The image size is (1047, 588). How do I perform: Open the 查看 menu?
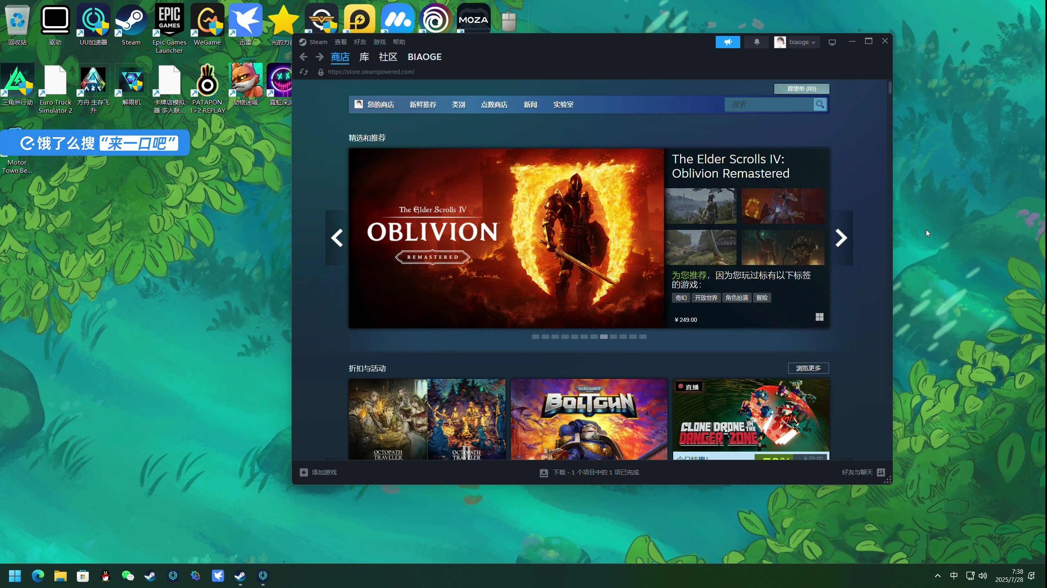[x=341, y=42]
